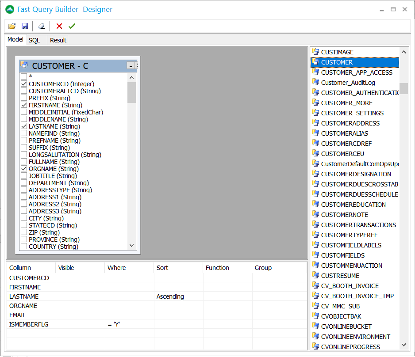Click the Group column header
The image size is (415, 357).
coord(280,268)
